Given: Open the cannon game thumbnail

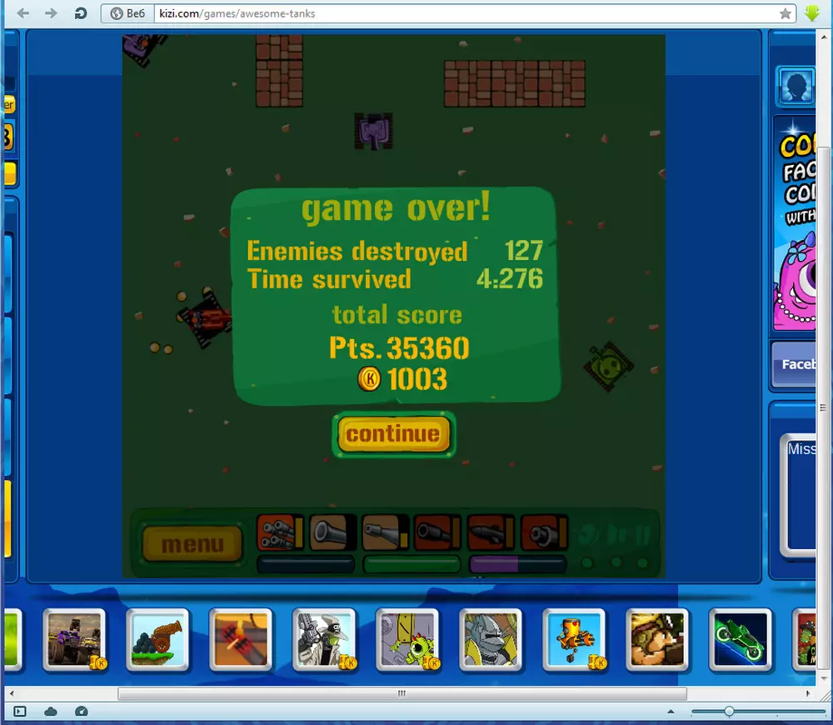Looking at the screenshot, I should (x=157, y=640).
